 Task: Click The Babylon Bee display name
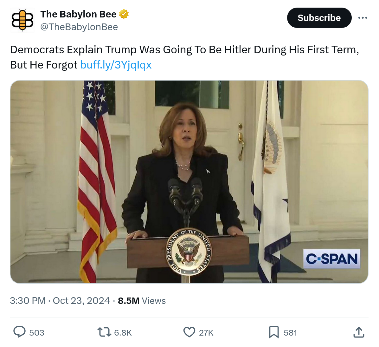tap(78, 14)
